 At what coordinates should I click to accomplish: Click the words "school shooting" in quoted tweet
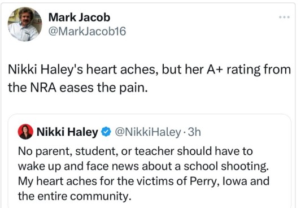click(226, 166)
